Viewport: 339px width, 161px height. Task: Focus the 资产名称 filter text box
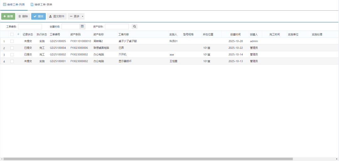pyautogui.click(x=117, y=27)
